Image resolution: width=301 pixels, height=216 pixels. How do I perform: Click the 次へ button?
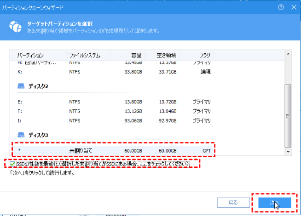pyautogui.click(x=274, y=203)
